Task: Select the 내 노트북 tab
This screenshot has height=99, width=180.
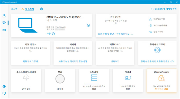Action: [x=30, y=9]
